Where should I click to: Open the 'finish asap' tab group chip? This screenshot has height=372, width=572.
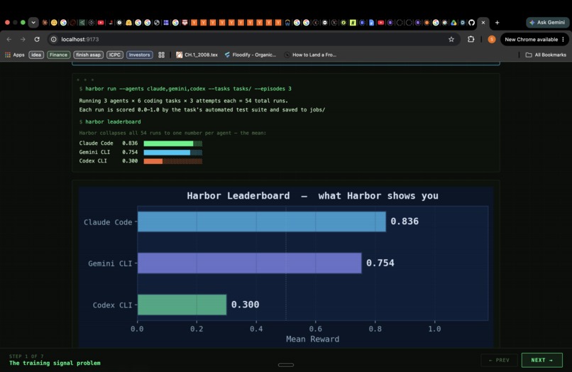pos(88,55)
